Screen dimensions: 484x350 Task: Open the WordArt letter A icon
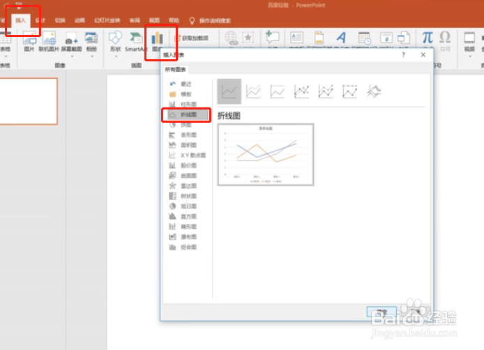click(x=342, y=38)
